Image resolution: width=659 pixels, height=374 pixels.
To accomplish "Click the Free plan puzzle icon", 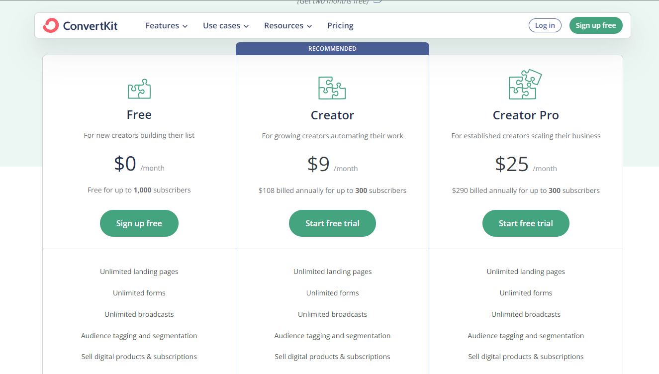I will click(x=139, y=89).
